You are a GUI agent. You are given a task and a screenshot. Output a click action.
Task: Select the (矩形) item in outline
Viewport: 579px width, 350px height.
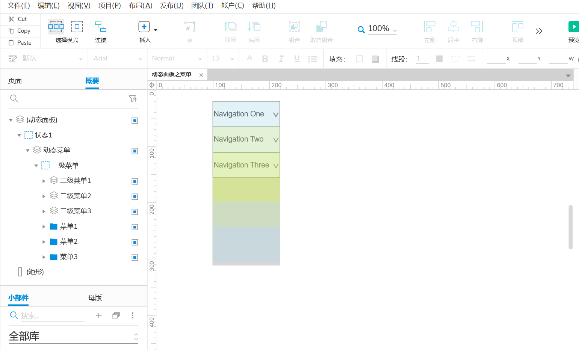35,272
